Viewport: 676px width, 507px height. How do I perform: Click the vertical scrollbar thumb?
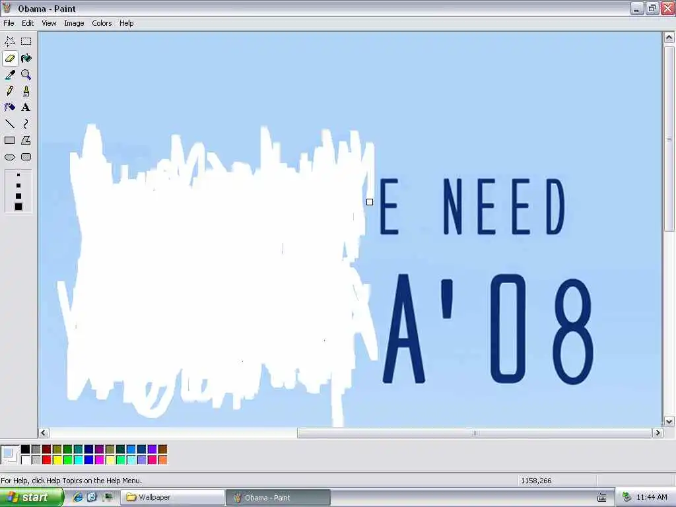[x=669, y=139]
